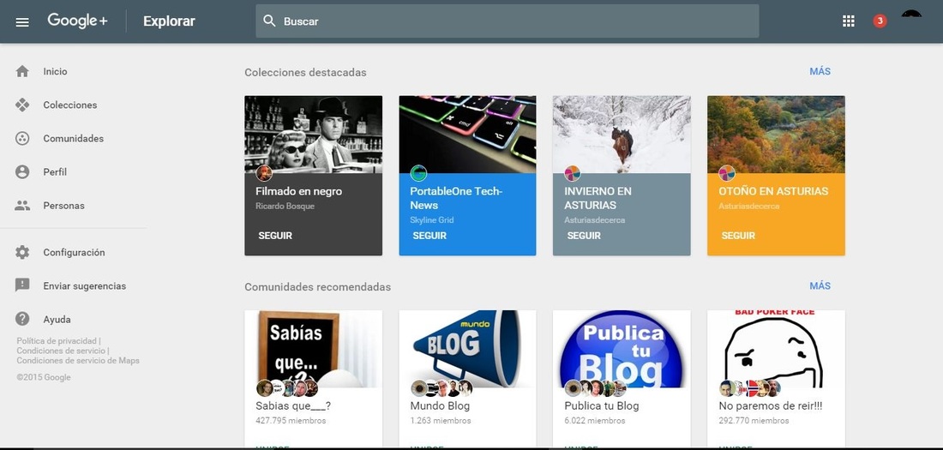Follow INVIERNO EN ASTURIAS with SEGUIR

coord(584,236)
